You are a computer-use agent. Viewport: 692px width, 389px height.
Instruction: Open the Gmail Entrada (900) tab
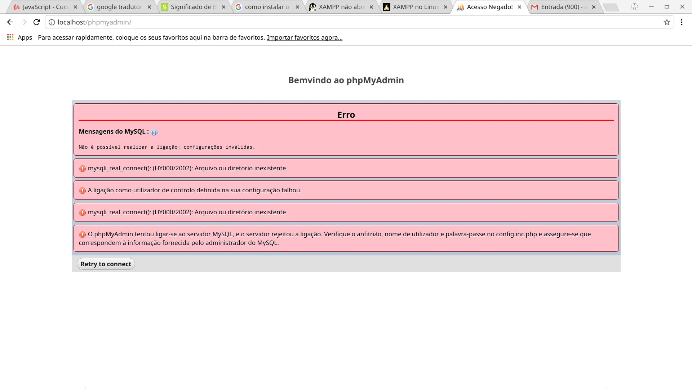[563, 7]
